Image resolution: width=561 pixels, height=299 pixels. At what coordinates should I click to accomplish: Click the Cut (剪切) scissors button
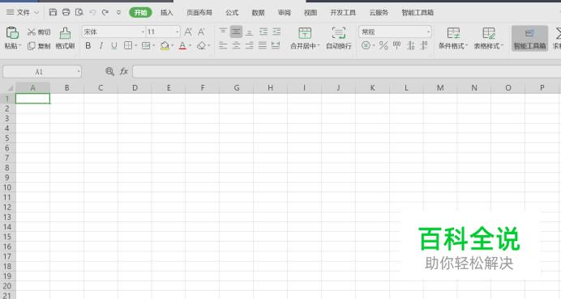pyautogui.click(x=39, y=32)
